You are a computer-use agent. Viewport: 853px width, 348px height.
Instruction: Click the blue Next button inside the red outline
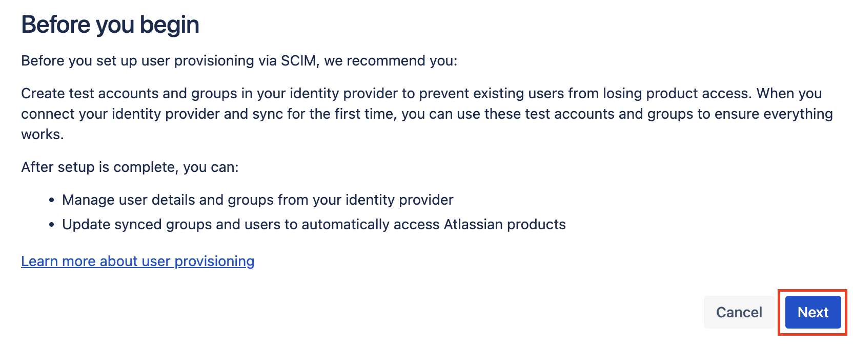point(812,312)
